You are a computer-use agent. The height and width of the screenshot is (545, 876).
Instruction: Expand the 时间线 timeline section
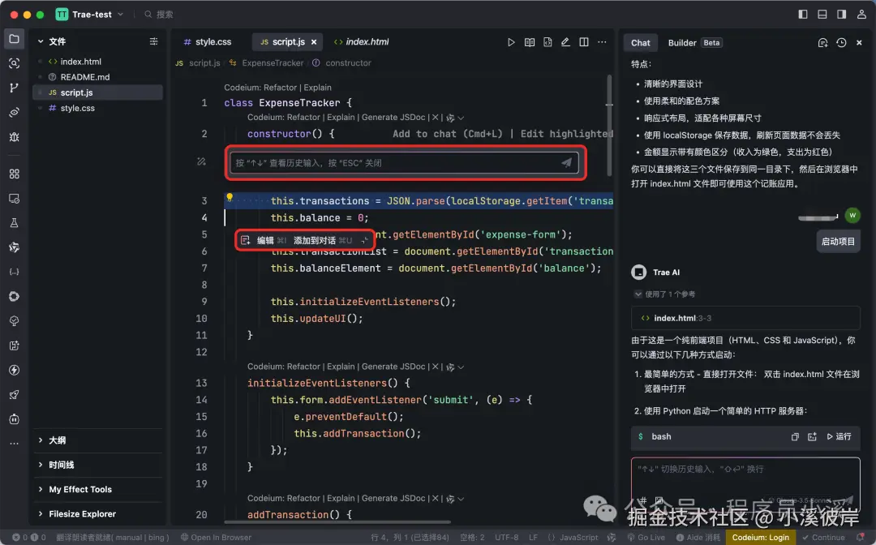pyautogui.click(x=98, y=465)
